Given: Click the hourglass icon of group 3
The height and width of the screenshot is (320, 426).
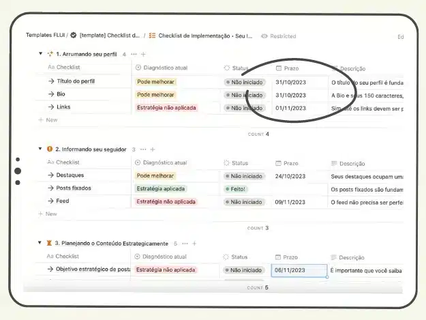Looking at the screenshot, I should [x=49, y=243].
